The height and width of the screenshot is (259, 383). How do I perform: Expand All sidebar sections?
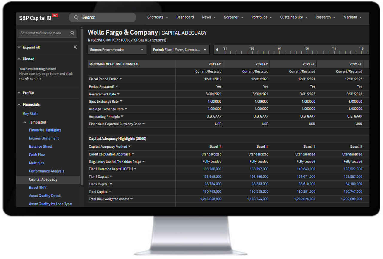coord(29,47)
